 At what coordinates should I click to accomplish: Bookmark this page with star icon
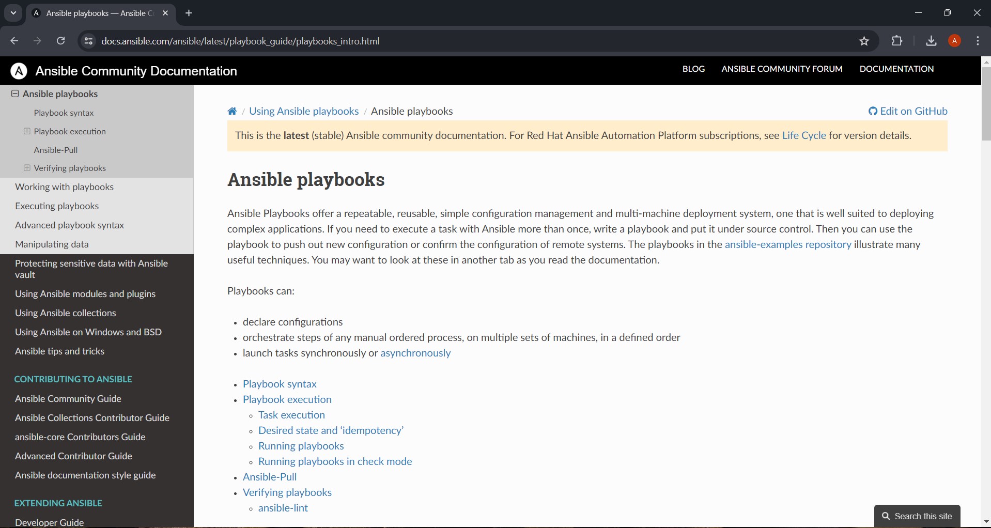(x=864, y=41)
